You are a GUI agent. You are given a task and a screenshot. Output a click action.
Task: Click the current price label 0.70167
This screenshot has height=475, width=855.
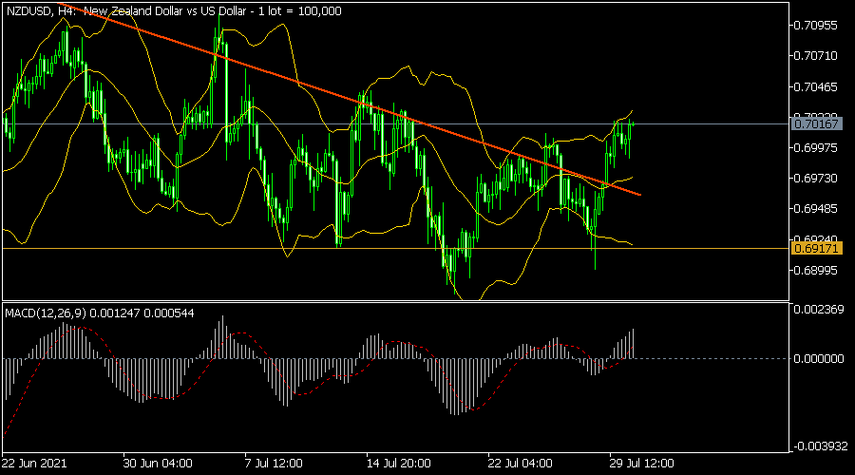click(x=816, y=124)
